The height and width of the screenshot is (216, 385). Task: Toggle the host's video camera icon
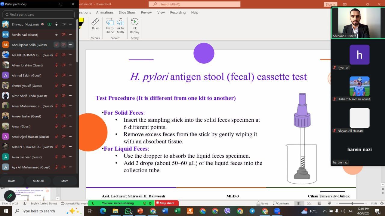click(63, 24)
